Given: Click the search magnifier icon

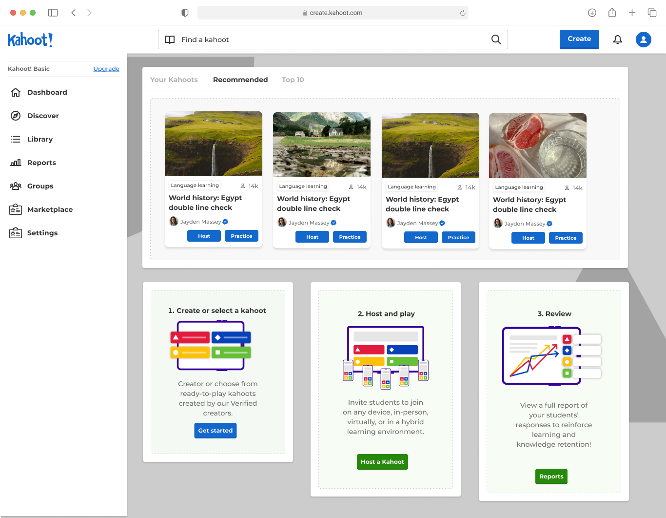Looking at the screenshot, I should click(496, 40).
